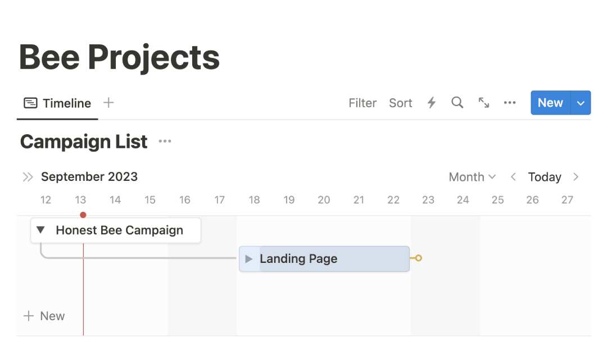
Task: Click the expand full page arrows icon
Action: coord(484,102)
